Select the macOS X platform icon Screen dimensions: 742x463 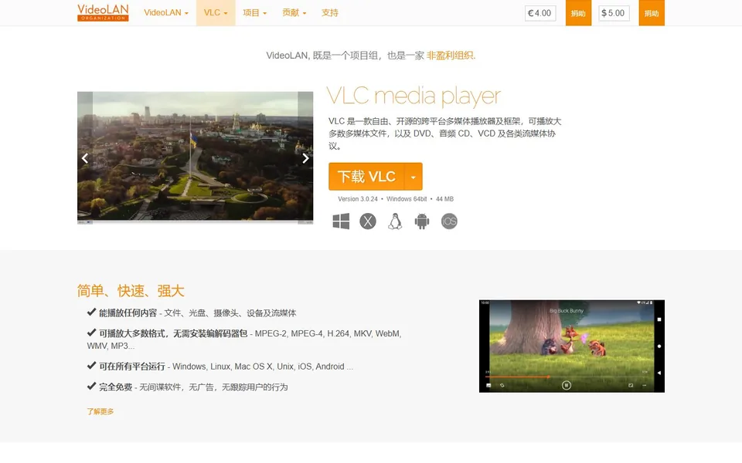click(x=368, y=221)
